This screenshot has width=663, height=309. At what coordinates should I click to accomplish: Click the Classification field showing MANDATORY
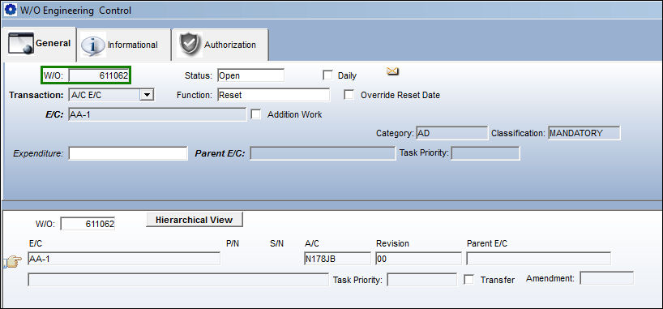coord(584,133)
